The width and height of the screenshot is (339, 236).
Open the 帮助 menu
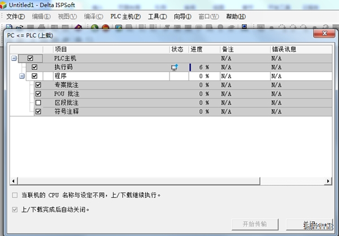click(x=236, y=16)
